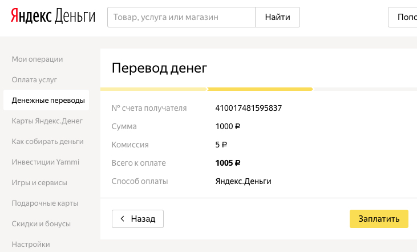417x252 pixels.
Task: Go back with the Назад button
Action: (x=137, y=219)
